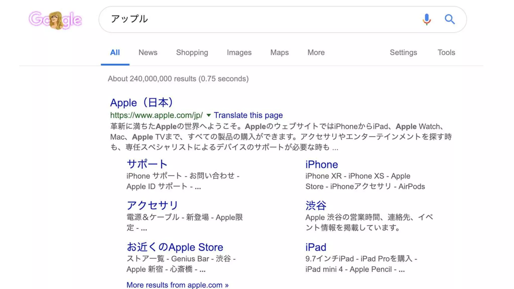This screenshot has width=514, height=289.
Task: Open the Settings menu
Action: pyautogui.click(x=403, y=52)
